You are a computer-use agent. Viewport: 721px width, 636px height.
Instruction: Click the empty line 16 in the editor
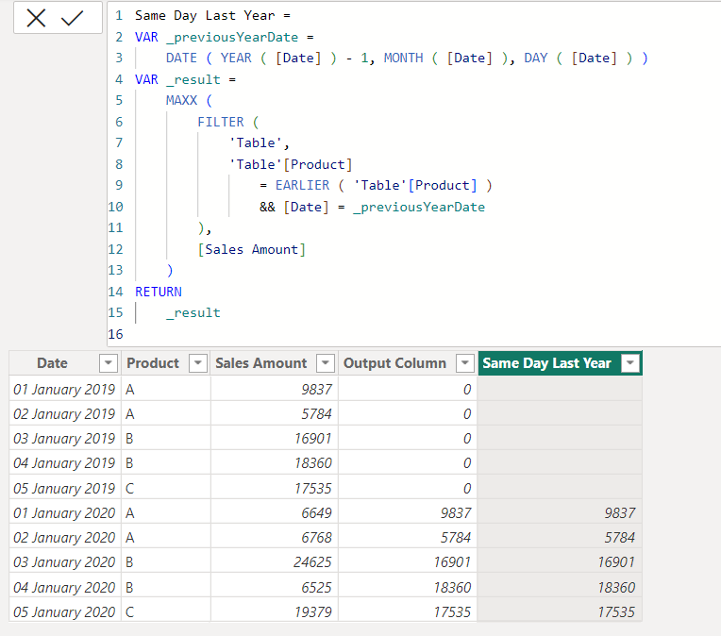click(x=414, y=334)
